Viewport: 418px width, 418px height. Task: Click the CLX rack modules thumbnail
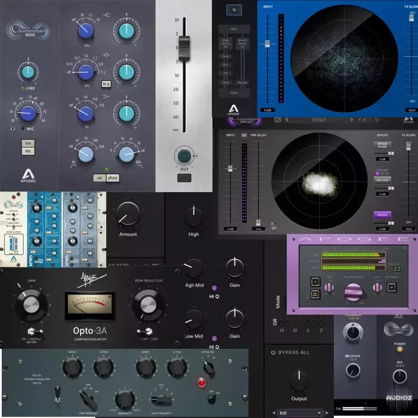click(x=53, y=229)
